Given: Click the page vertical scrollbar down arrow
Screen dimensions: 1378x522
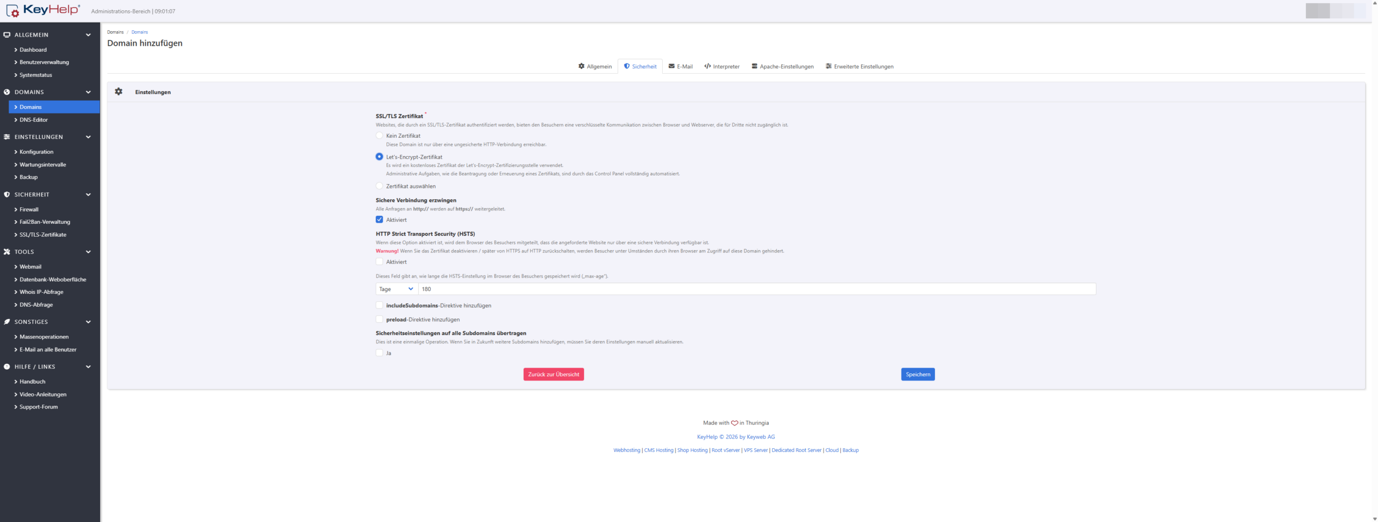Looking at the screenshot, I should point(1375,519).
